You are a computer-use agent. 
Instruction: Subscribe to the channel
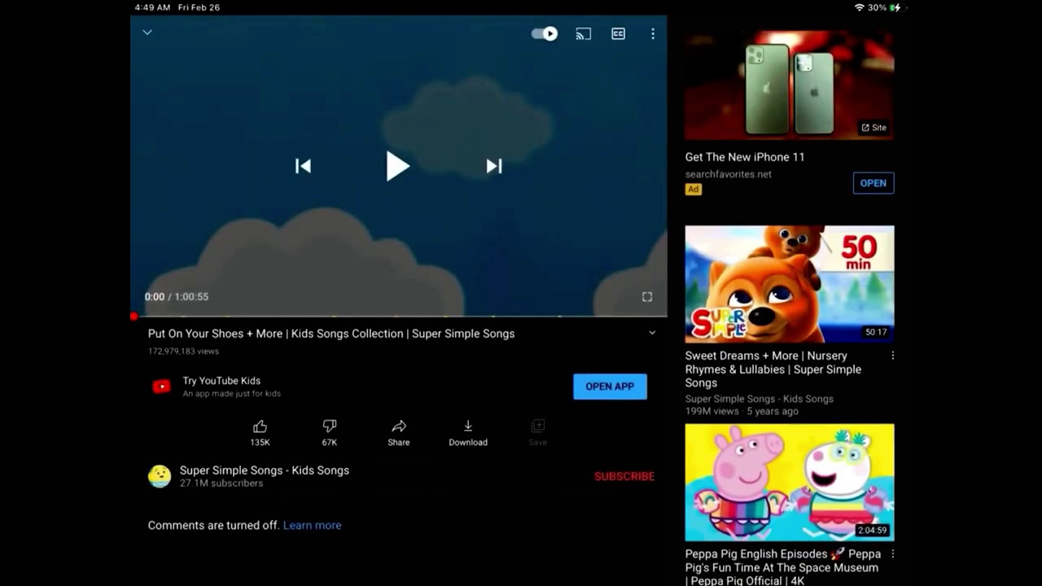[624, 477]
